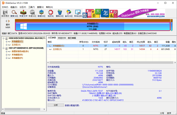Open the Help (帮助) menu
This screenshot has width=177, height=115.
49,7
